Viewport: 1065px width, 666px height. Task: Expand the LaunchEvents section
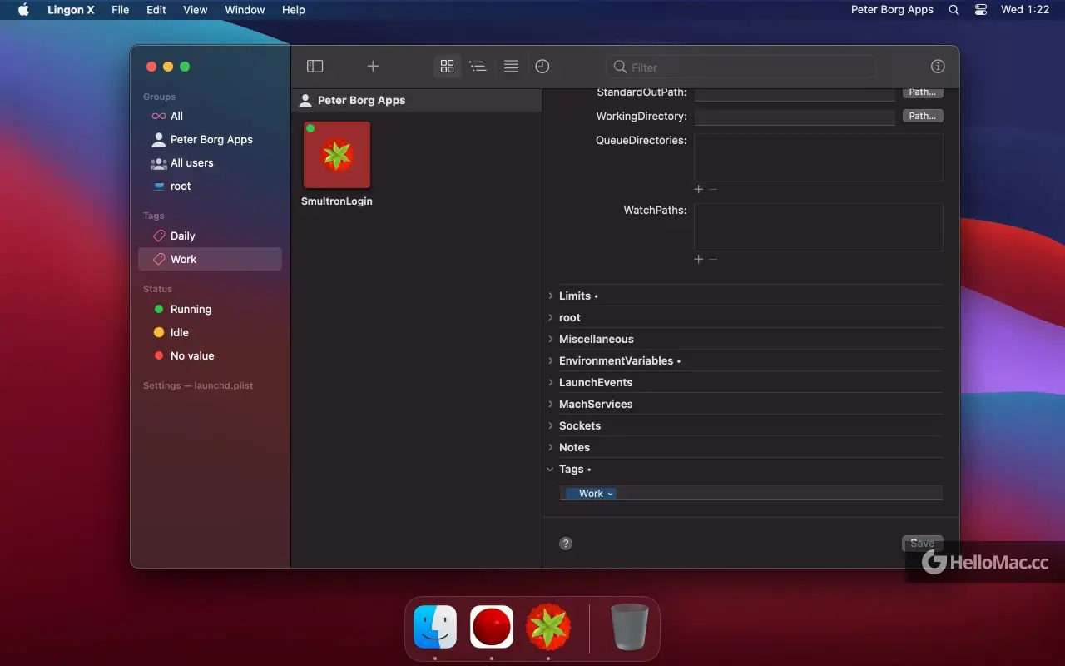[x=551, y=382]
